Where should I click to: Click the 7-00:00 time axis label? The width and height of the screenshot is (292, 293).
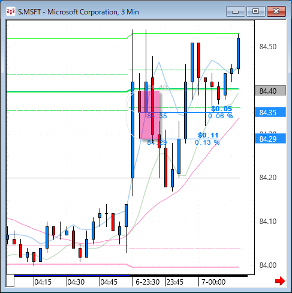click(213, 282)
